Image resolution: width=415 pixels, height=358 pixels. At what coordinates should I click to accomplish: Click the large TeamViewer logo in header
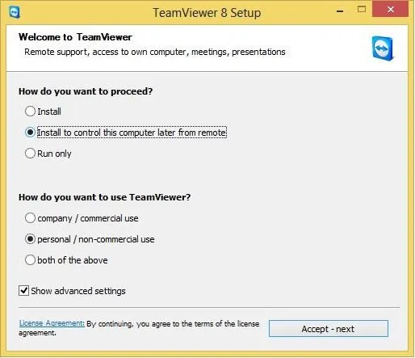coord(383,48)
